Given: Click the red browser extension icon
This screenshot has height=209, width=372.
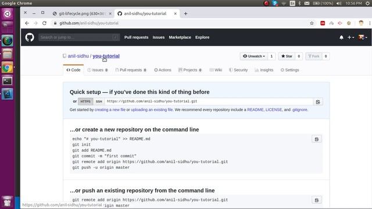Looking at the screenshot, I should click(323, 23).
